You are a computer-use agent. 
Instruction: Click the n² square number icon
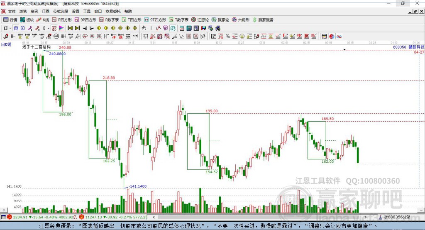(71, 37)
